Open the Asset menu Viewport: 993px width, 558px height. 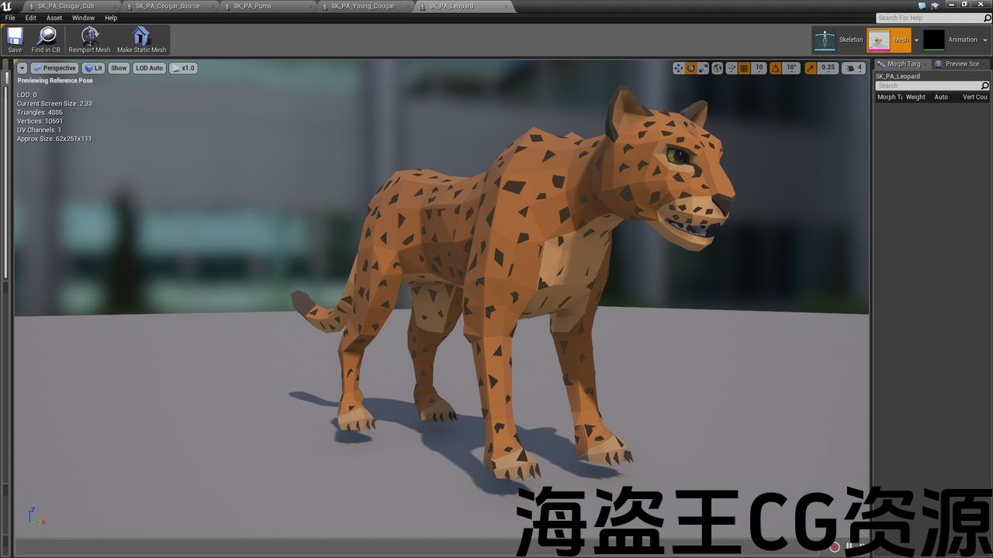(54, 18)
